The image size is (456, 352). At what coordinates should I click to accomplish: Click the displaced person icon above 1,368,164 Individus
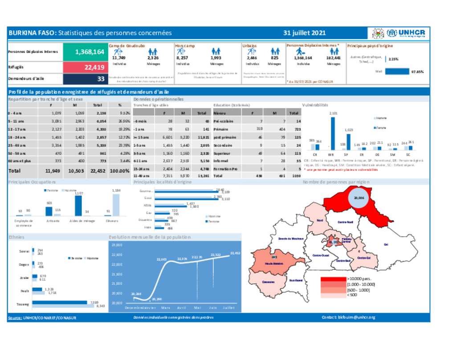[x=300, y=52]
